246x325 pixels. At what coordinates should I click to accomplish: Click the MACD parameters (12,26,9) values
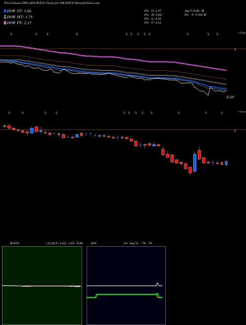click(x=64, y=243)
